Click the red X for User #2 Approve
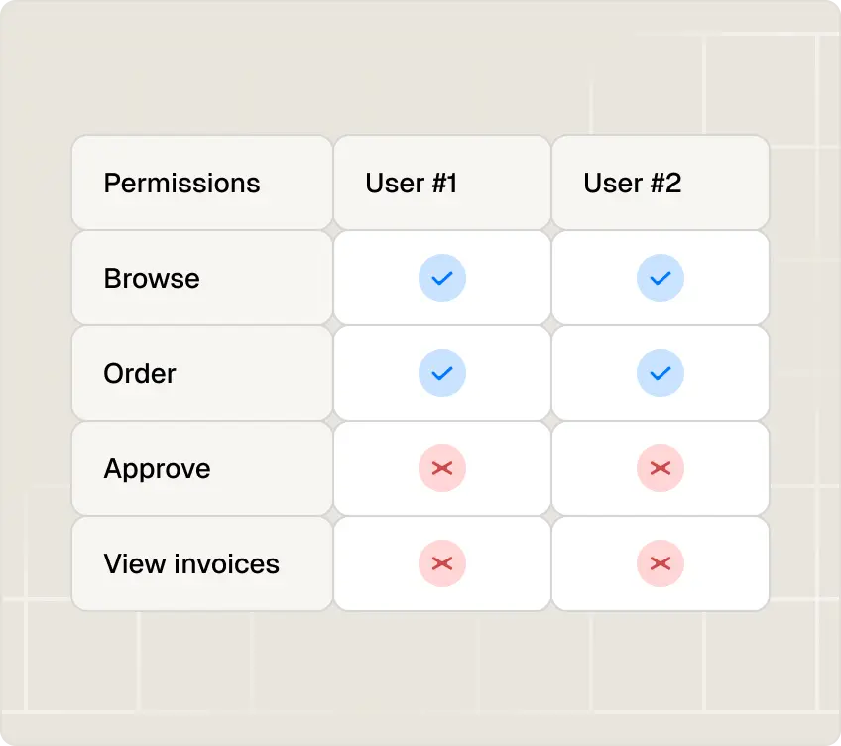841x746 pixels. 661,468
